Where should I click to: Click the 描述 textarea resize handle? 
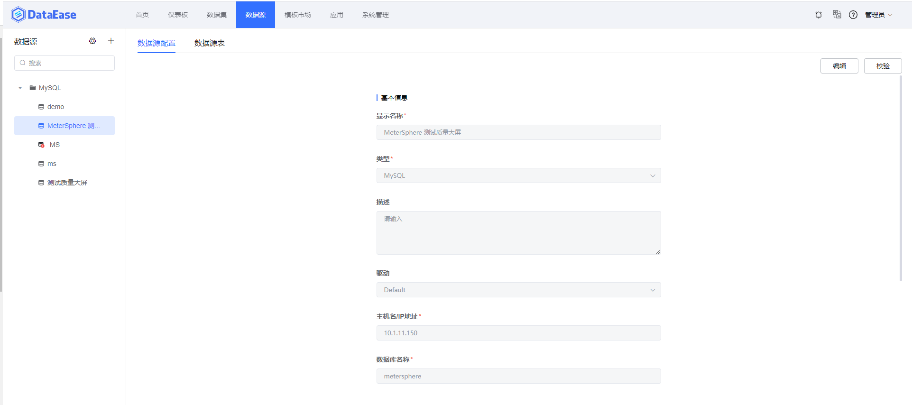658,252
